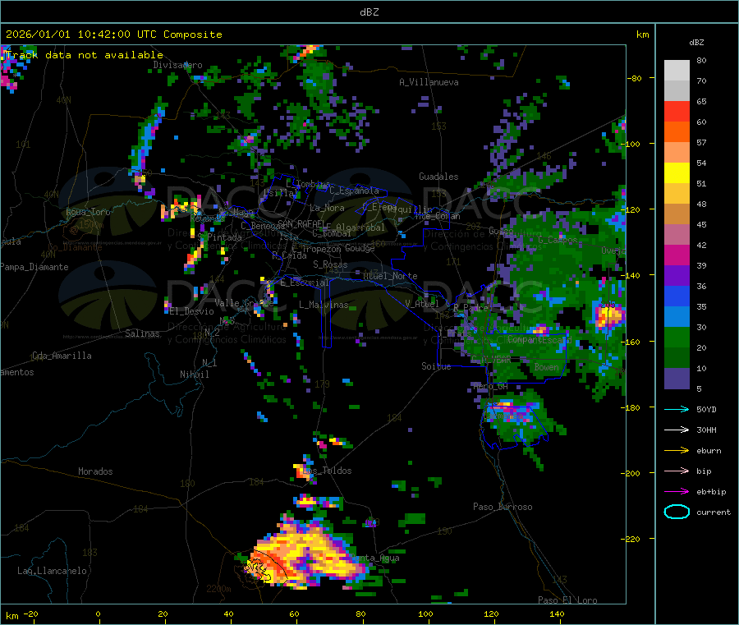Click the 'eburn' legend label
This screenshot has width=739, height=625.
pos(709,451)
